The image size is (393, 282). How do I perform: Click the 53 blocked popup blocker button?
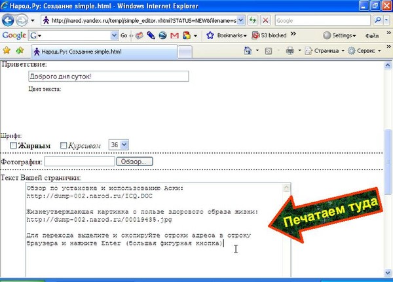pos(269,35)
